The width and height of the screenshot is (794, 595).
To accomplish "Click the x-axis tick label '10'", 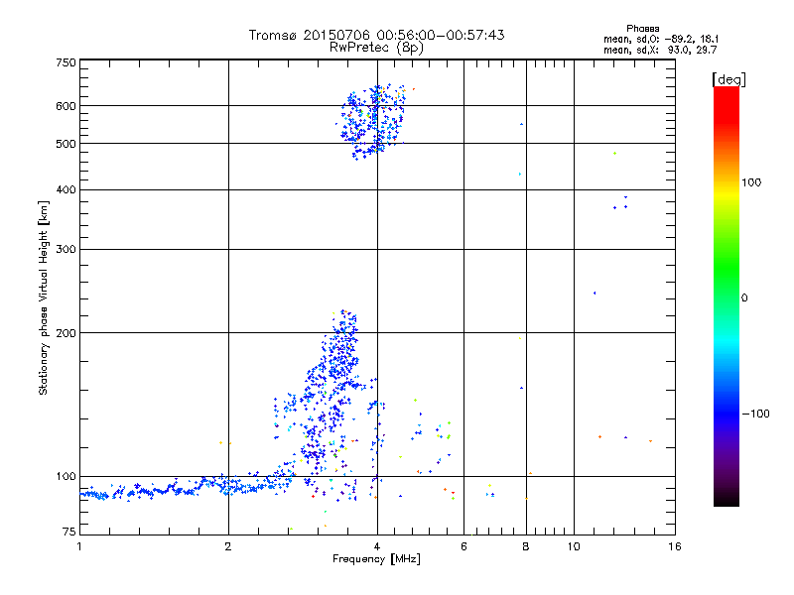I will click(574, 546).
